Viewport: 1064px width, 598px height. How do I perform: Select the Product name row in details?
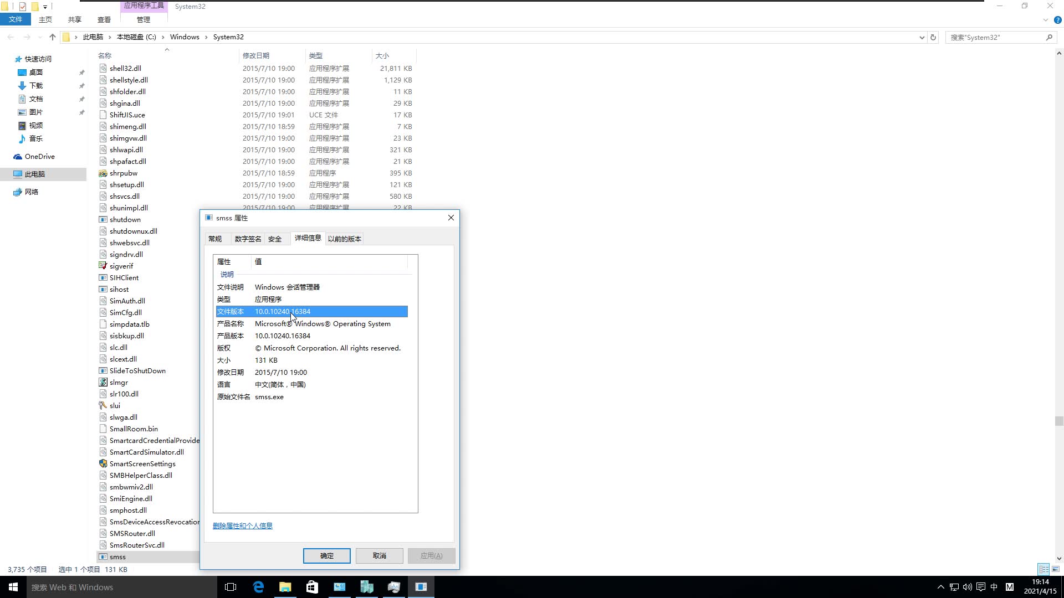click(x=312, y=324)
